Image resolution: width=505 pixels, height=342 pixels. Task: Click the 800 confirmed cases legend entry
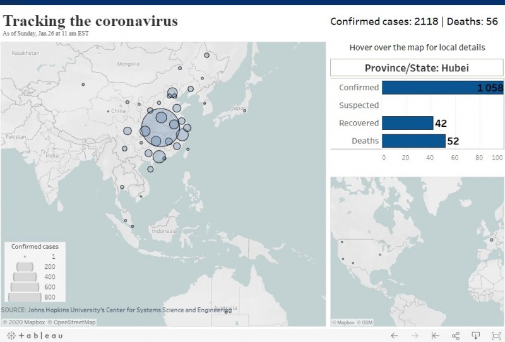[x=32, y=297]
